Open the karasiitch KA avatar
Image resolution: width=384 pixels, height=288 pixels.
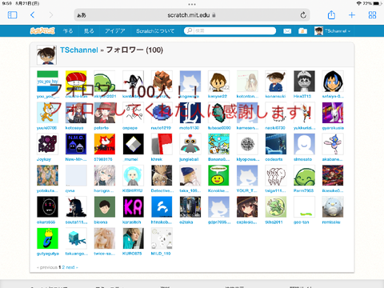(x=133, y=207)
